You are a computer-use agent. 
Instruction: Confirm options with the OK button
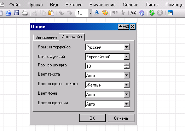(92, 118)
